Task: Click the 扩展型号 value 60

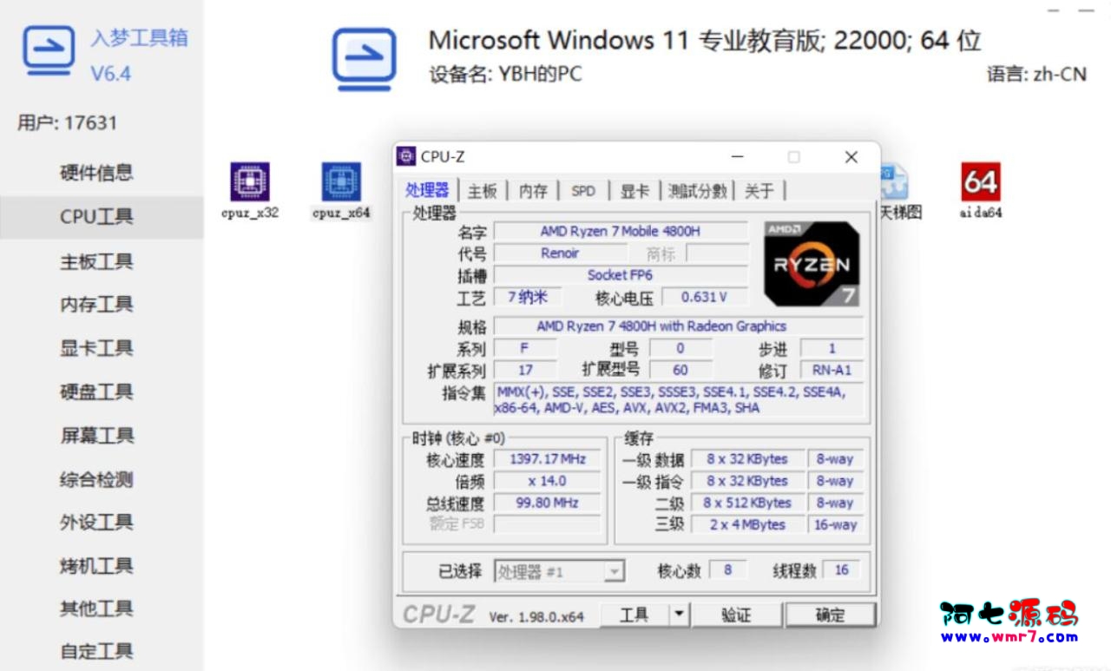Action: click(680, 371)
